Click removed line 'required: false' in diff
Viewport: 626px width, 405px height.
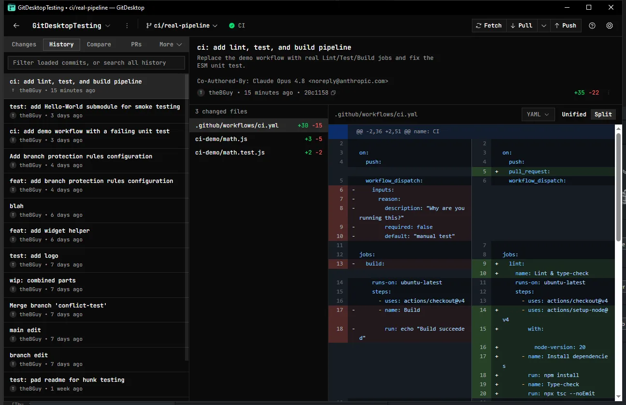point(400,227)
